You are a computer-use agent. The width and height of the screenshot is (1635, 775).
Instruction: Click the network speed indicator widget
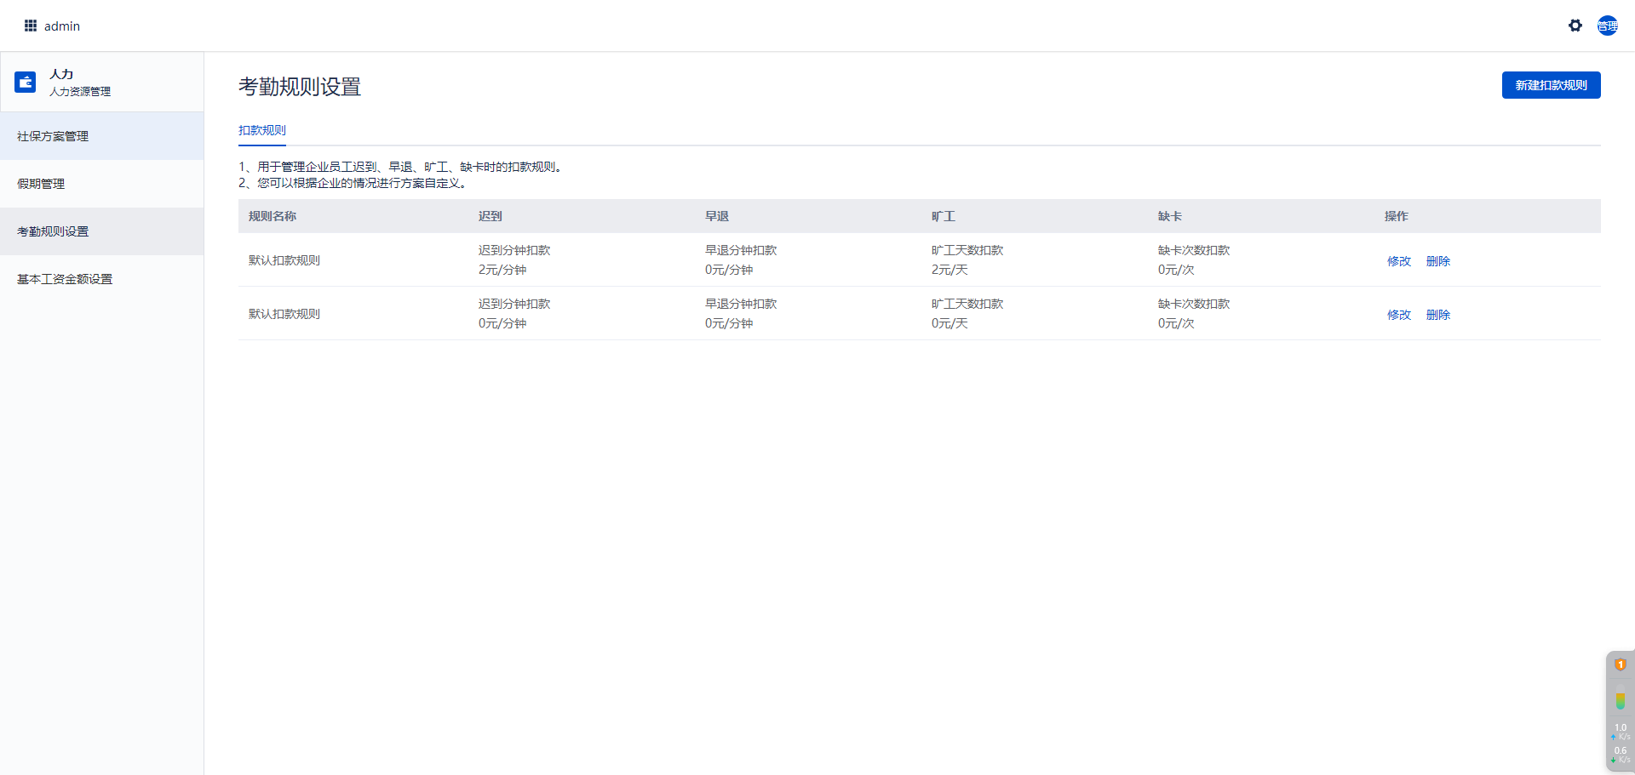point(1621,743)
